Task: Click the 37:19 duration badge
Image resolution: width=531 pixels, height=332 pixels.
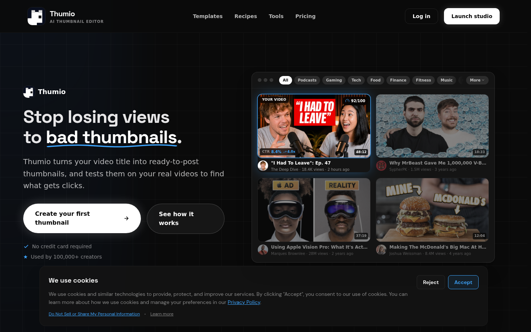Action: coord(361,236)
